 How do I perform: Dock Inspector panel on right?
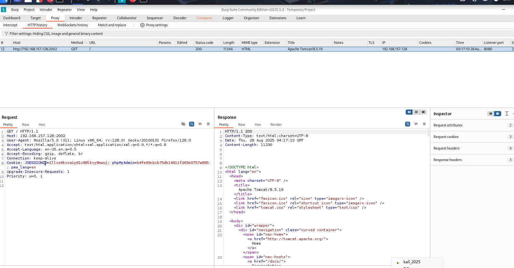coord(498,114)
